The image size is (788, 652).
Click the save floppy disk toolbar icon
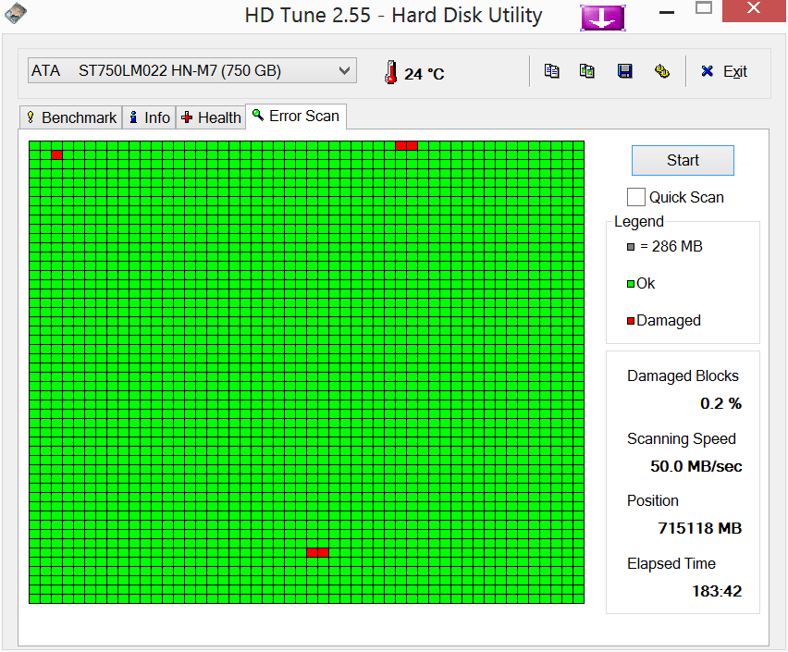pyautogui.click(x=624, y=71)
